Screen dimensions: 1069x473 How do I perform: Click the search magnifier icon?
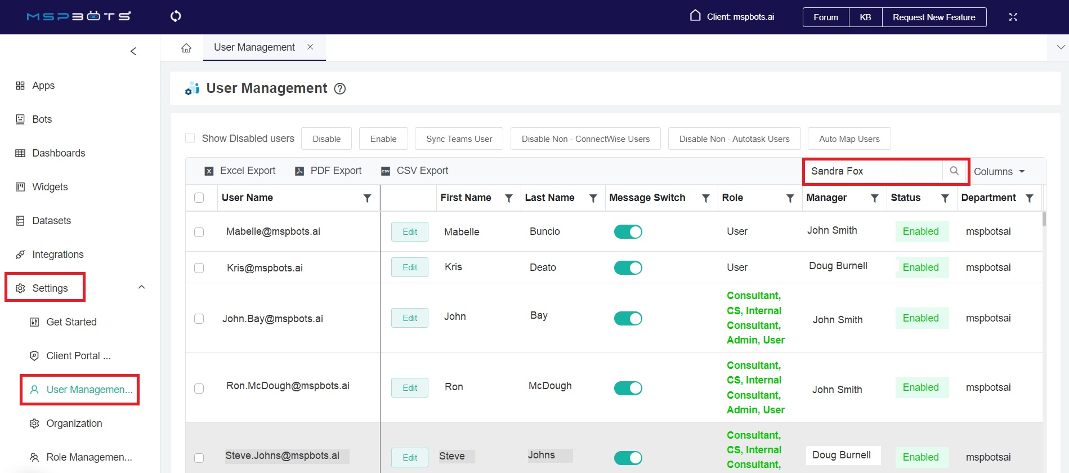954,171
